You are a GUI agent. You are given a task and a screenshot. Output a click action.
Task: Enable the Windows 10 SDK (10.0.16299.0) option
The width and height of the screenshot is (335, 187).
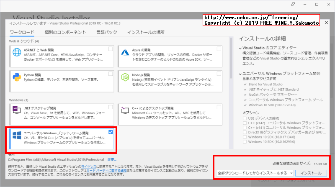[245, 141]
